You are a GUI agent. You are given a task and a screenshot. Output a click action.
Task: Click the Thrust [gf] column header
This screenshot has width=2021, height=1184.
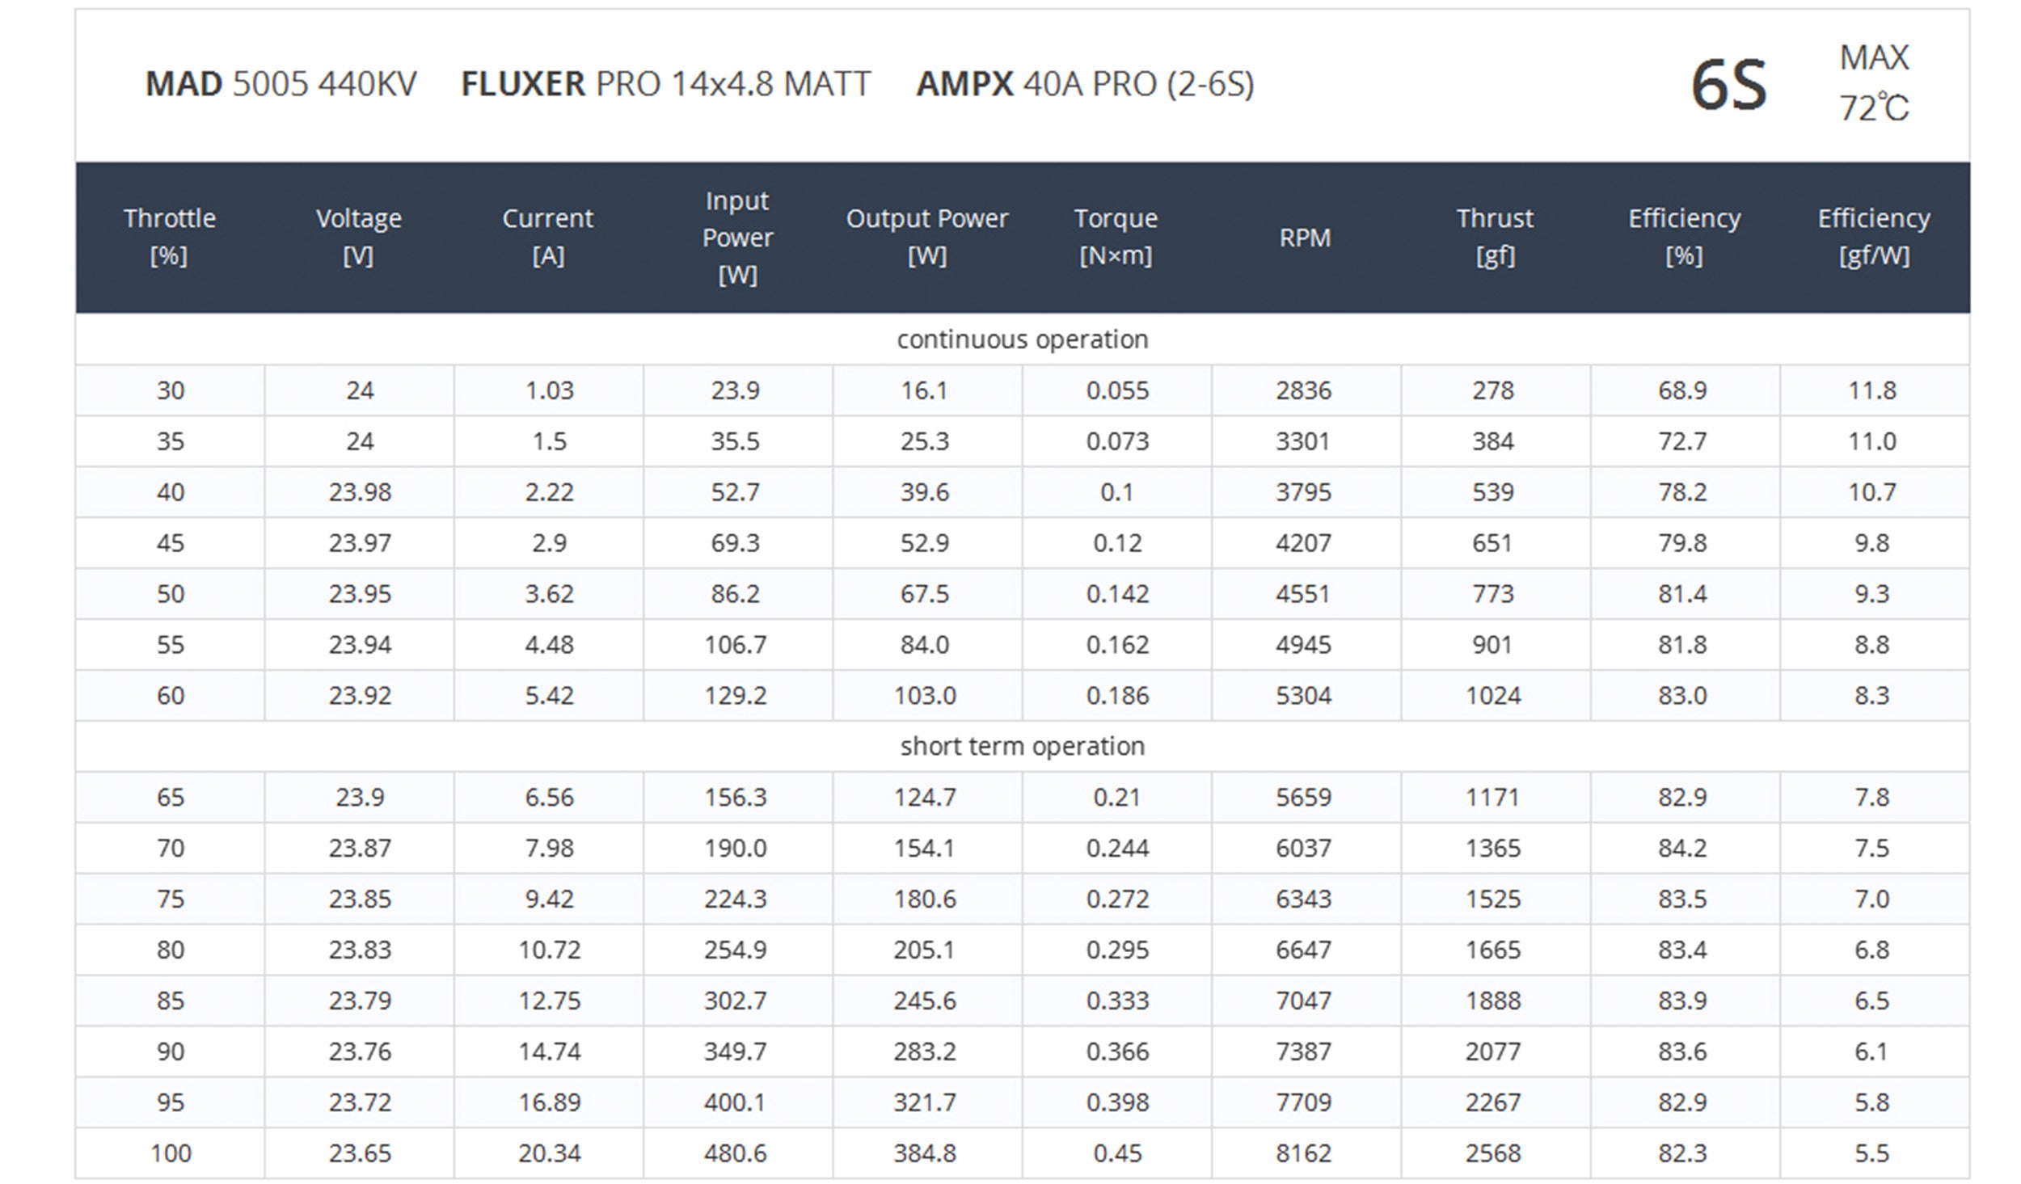[1495, 237]
